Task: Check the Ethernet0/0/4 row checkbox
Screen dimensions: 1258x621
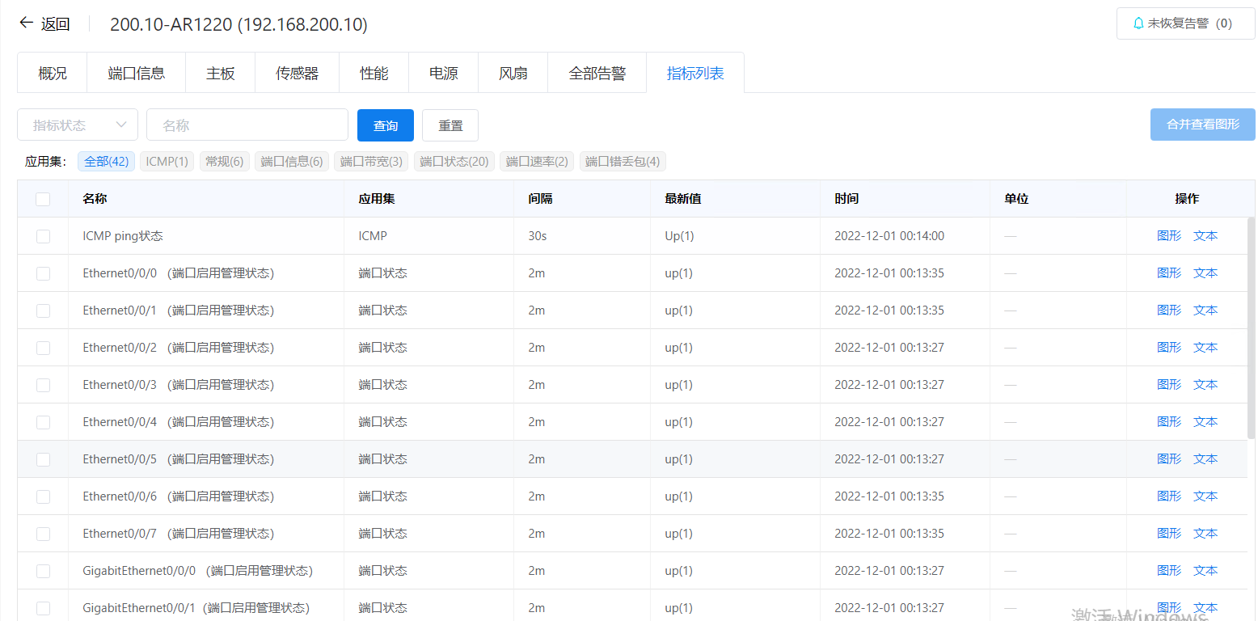Action: click(43, 422)
